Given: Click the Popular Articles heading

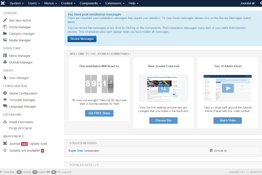Looking at the screenshot, I should tap(84, 165).
